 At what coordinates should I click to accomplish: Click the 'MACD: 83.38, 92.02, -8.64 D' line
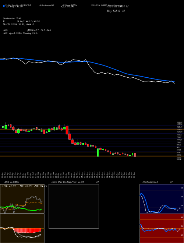pyautogui.click(x=19, y=24)
